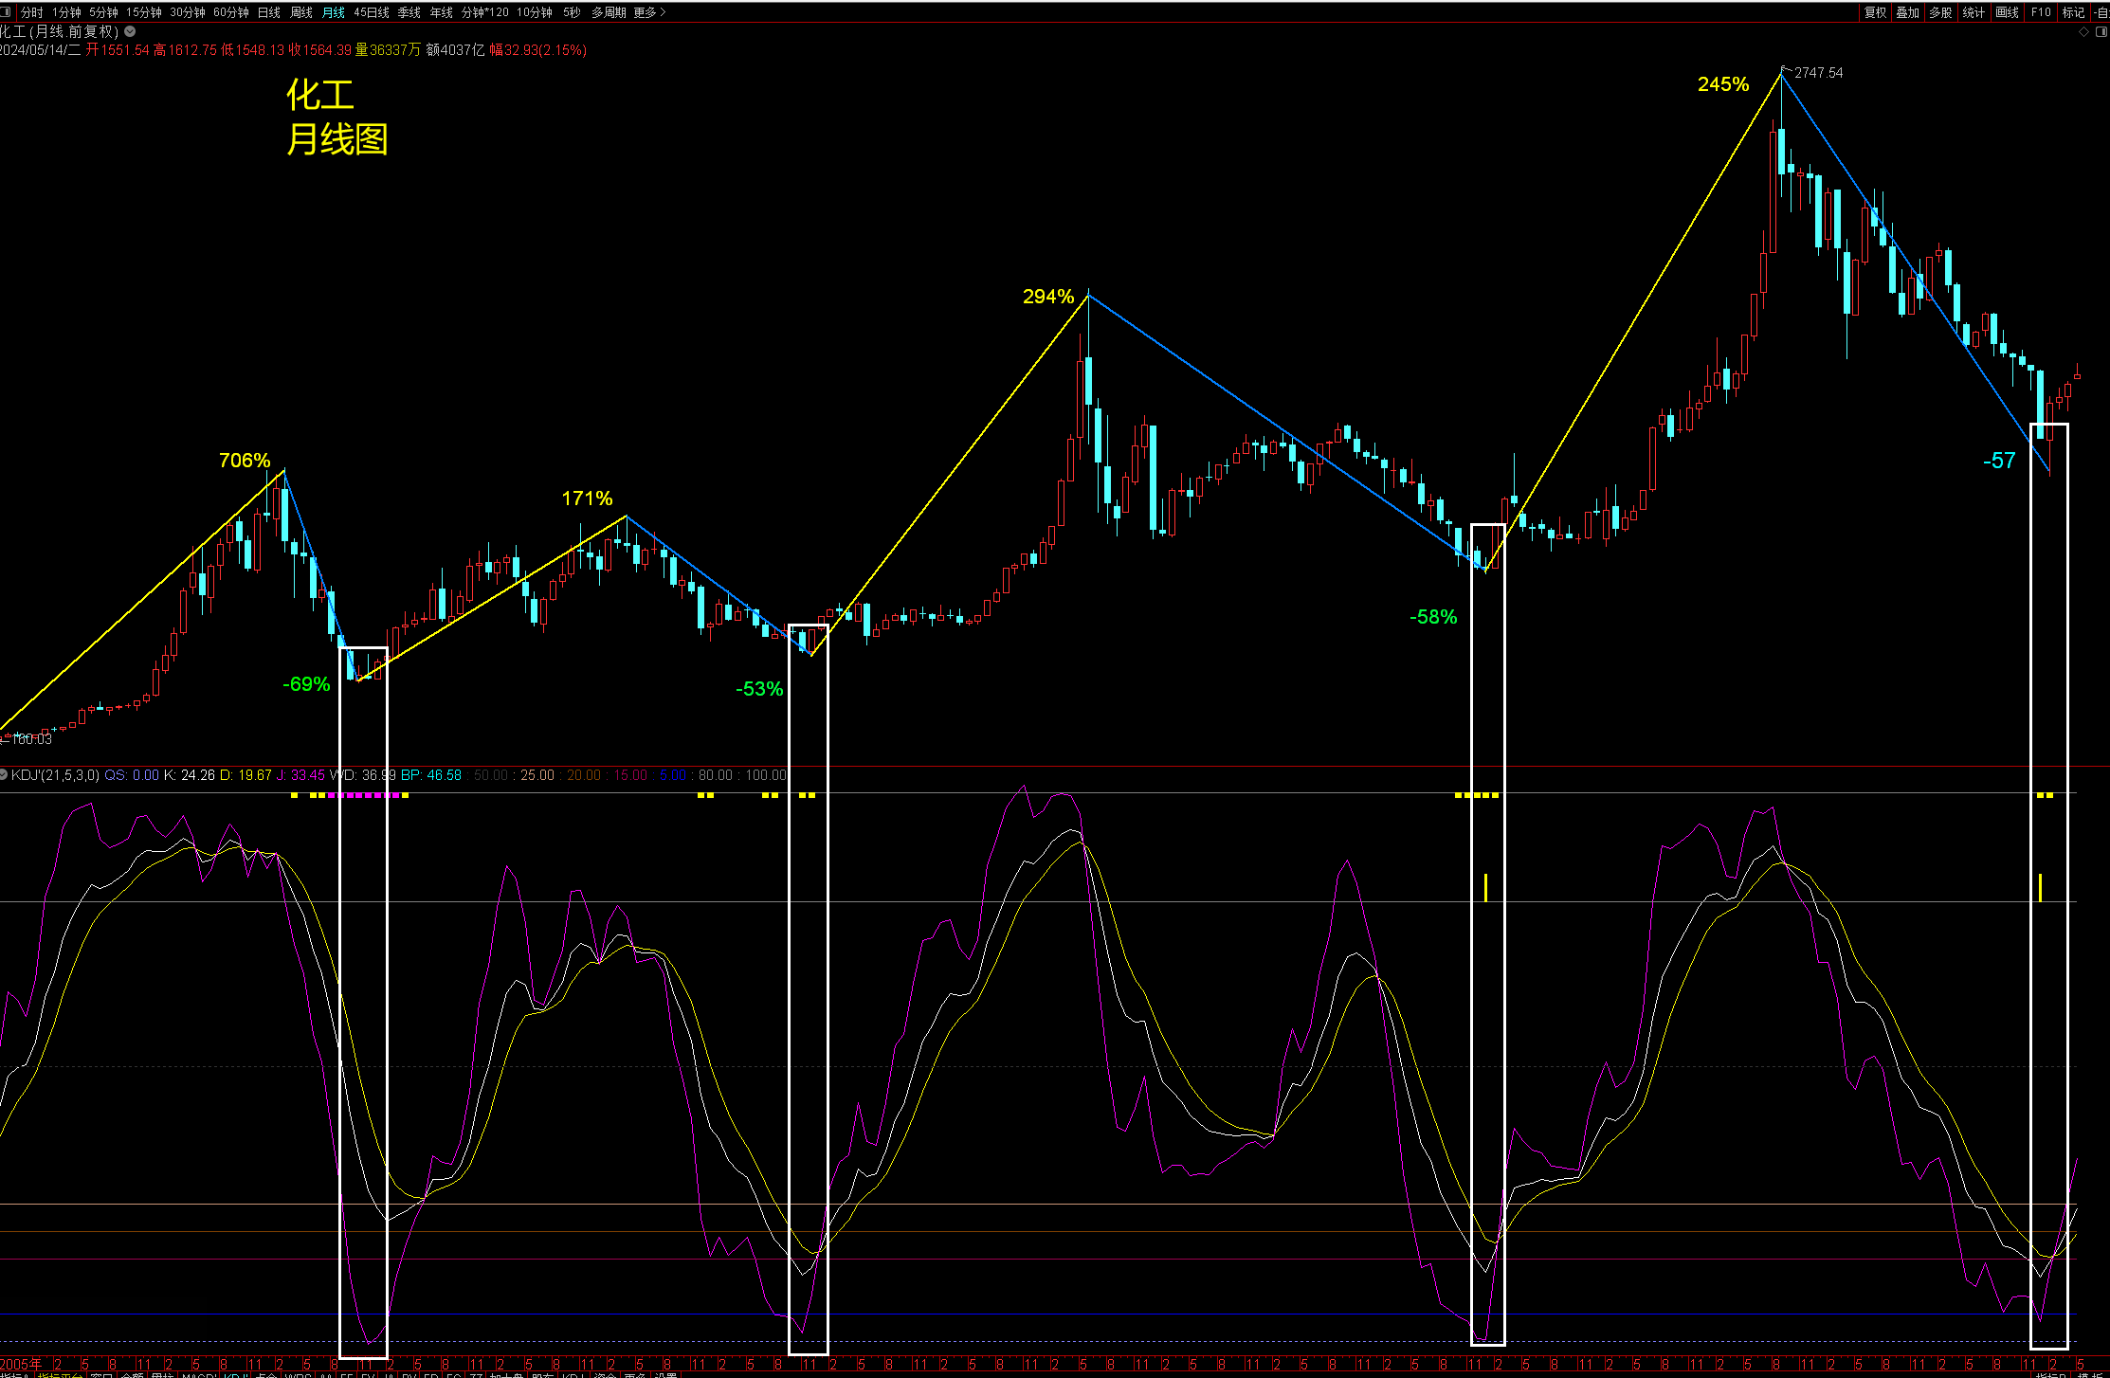
Task: Click the diamond icon at top right
Action: tap(2083, 31)
